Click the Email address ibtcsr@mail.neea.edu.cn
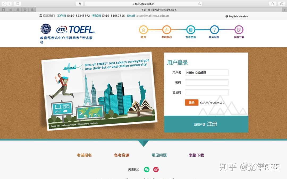Screen dimensions: 287x179 point(152,16)
